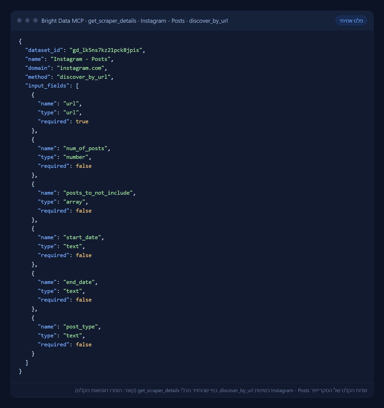Click the Bright Data MCP header title text
The width and height of the screenshot is (384, 408).
coord(134,21)
